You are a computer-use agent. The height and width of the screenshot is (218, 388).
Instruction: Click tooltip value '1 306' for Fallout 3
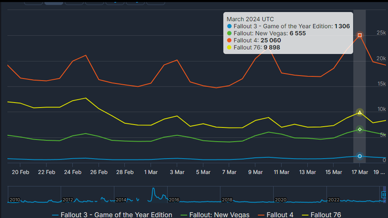point(342,26)
